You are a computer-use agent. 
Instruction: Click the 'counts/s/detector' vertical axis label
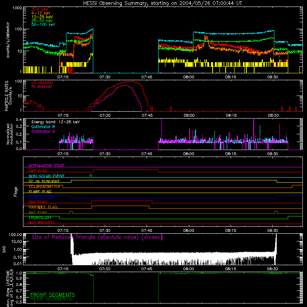[x=8, y=40]
